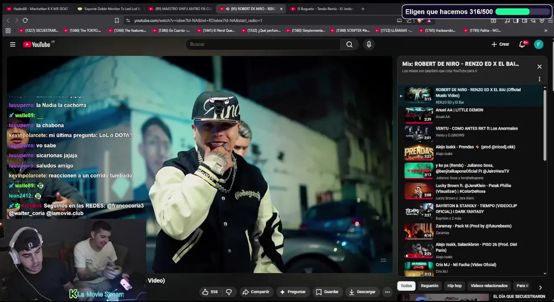Click the Crear button

[x=500, y=44]
